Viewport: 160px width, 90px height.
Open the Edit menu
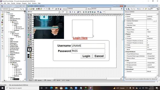(x=5, y=3)
